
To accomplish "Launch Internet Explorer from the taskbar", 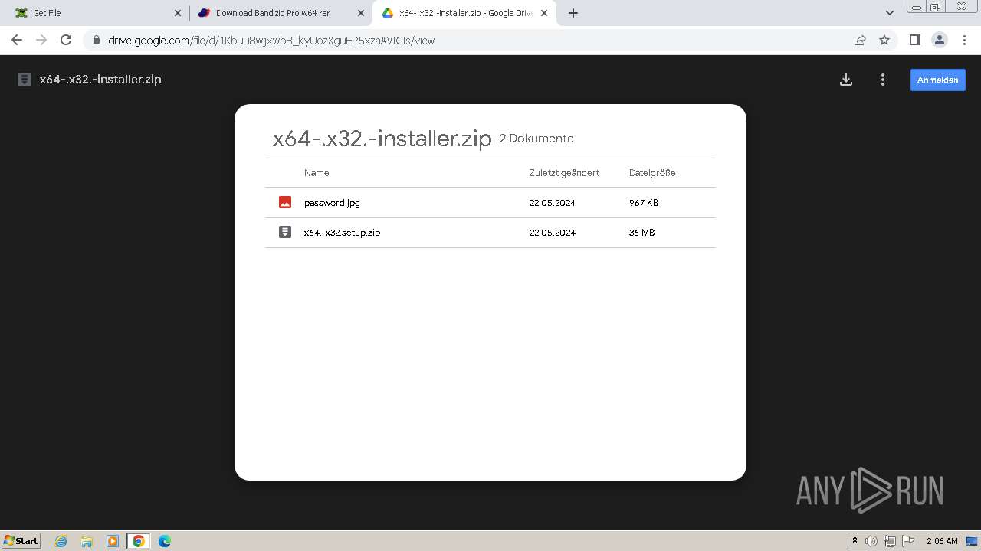I will [x=61, y=541].
